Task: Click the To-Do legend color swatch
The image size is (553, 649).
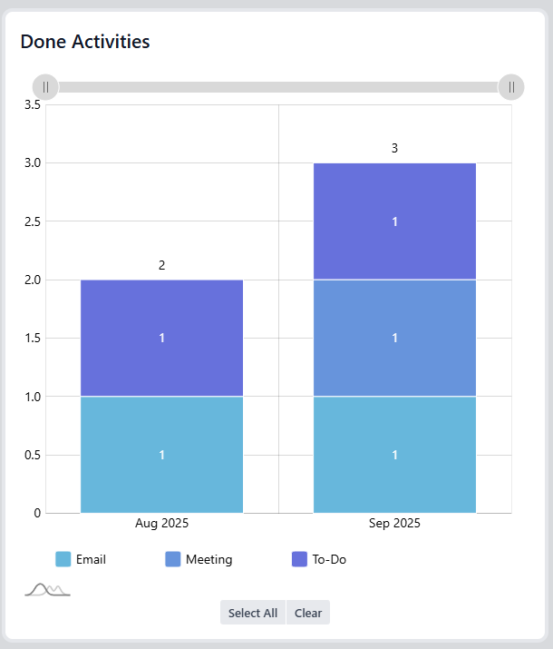Action: pyautogui.click(x=299, y=559)
